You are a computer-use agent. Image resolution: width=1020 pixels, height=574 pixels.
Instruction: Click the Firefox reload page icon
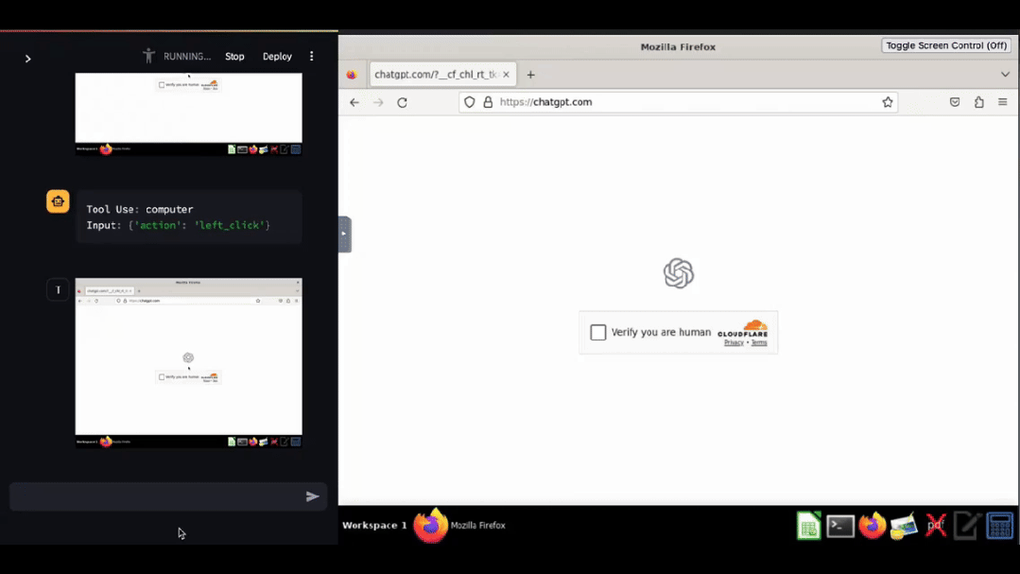(x=402, y=102)
